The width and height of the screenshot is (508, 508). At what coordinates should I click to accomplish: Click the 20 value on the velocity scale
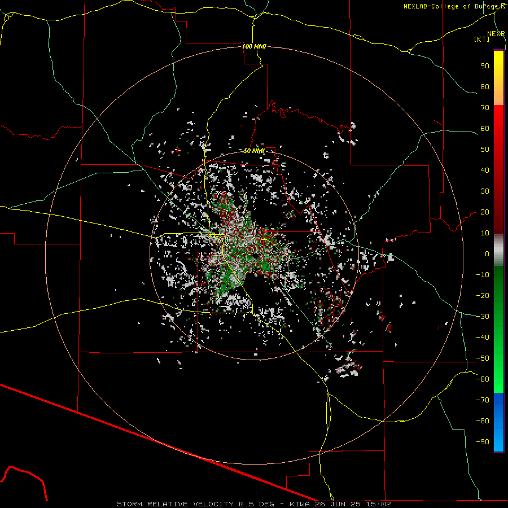coord(485,212)
